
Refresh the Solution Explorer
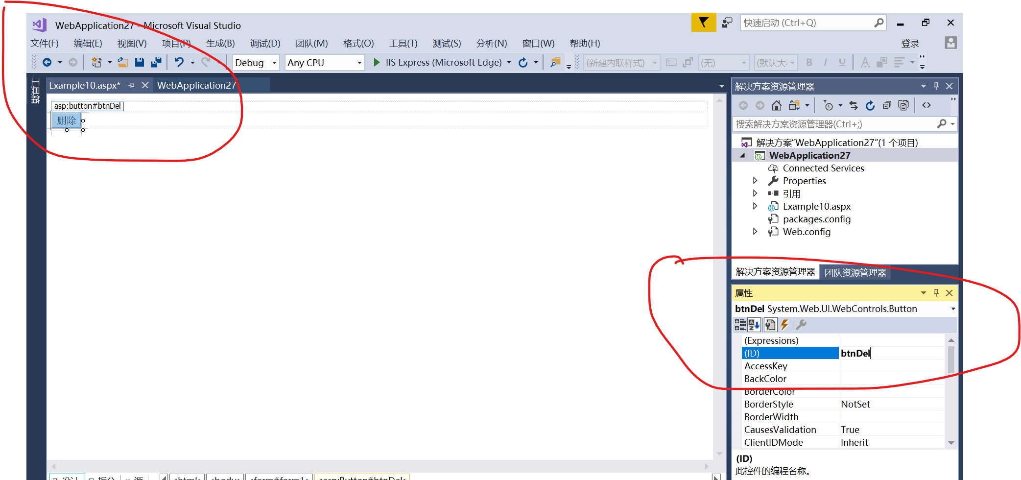(x=870, y=105)
